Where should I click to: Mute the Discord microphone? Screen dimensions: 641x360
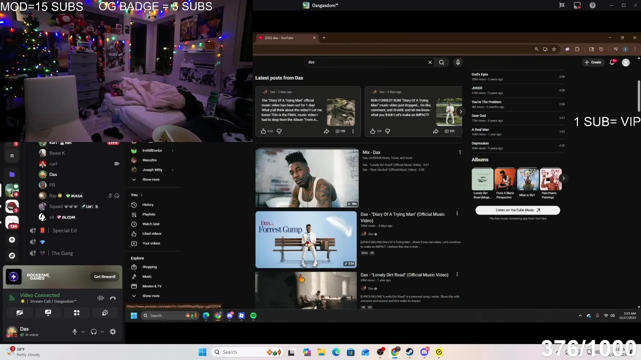pyautogui.click(x=75, y=331)
